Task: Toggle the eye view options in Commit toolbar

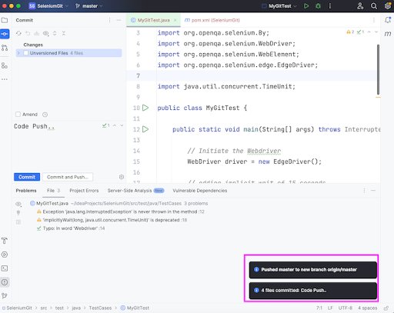Action: (x=46, y=33)
